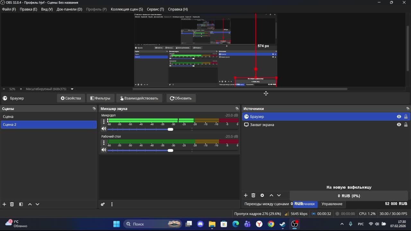
Task: Click the Фильтры button
Action: click(100, 98)
